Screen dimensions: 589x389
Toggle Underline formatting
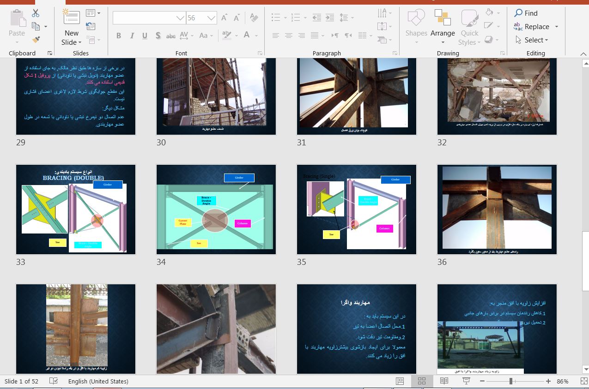[145, 36]
